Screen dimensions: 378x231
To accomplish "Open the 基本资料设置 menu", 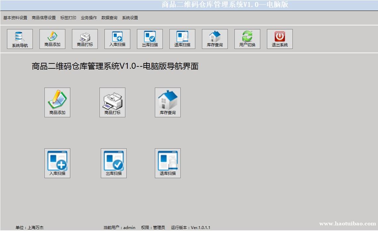I will [x=15, y=18].
